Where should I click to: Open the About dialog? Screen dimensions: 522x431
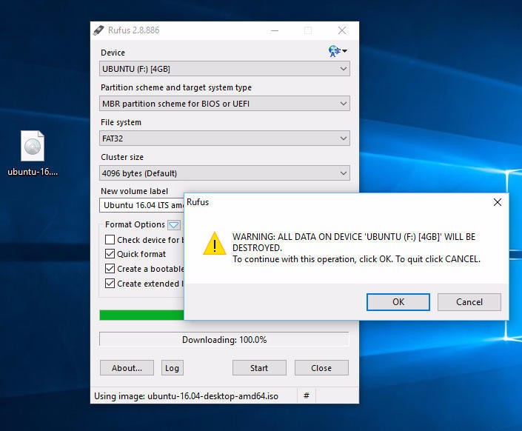[127, 368]
